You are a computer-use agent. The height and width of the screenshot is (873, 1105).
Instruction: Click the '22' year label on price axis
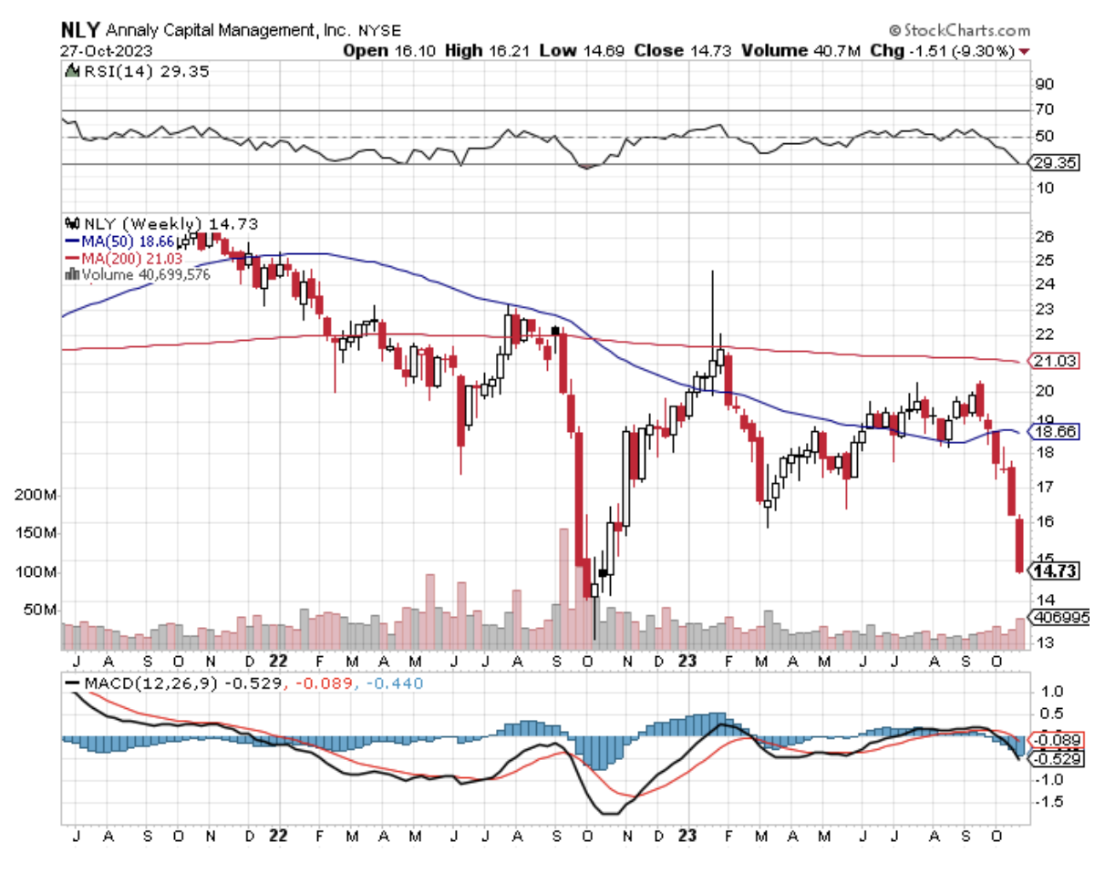click(279, 659)
